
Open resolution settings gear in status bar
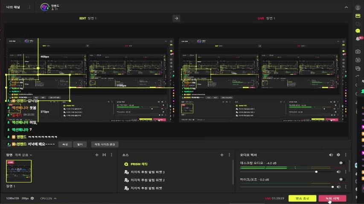[32, 198]
